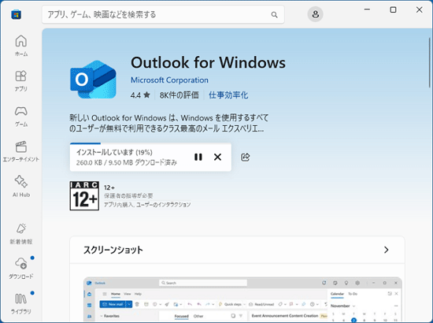The width and height of the screenshot is (433, 323).
Task: Open the user account profile icon
Action: tap(316, 14)
